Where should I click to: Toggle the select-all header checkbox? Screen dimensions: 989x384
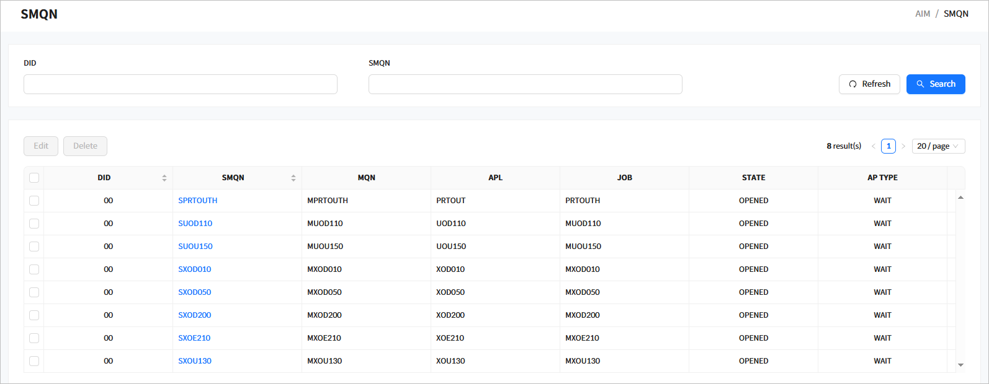34,178
